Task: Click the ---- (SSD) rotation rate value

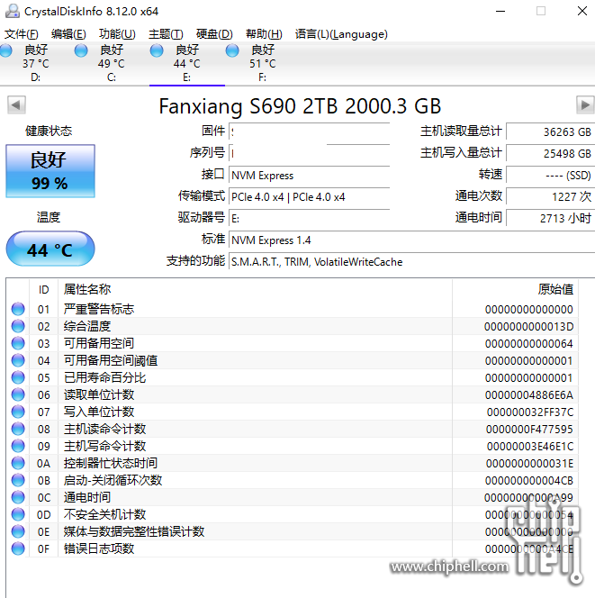Action: point(550,175)
